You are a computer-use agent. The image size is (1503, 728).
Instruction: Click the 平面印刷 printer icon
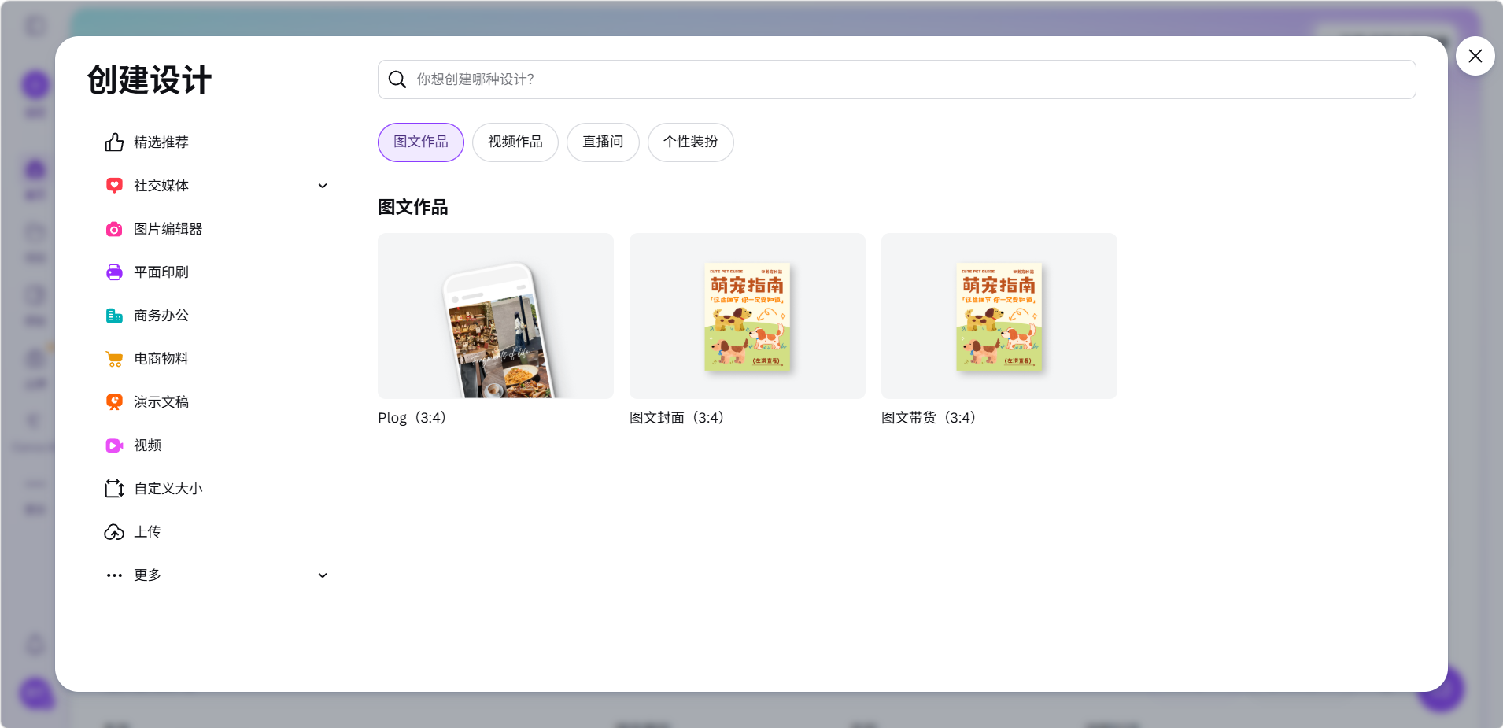coord(114,272)
